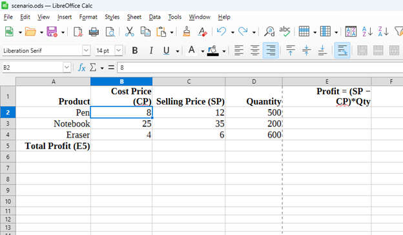403x235 pixels.
Task: Export directly as PDF
Action: (x=78, y=32)
